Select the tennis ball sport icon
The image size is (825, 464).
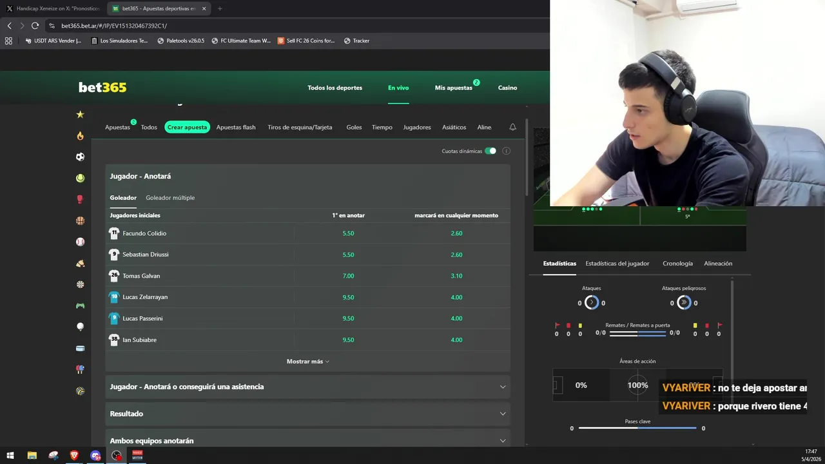(80, 178)
